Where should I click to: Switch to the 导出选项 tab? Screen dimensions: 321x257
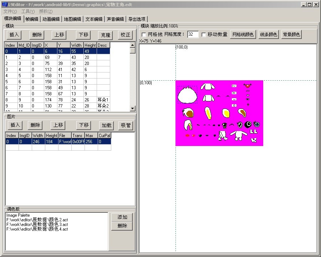click(137, 19)
